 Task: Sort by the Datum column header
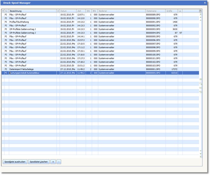pos(68,11)
